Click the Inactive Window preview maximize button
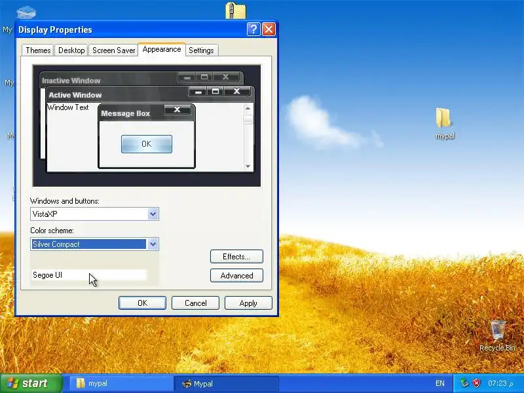The width and height of the screenshot is (524, 393). click(204, 77)
